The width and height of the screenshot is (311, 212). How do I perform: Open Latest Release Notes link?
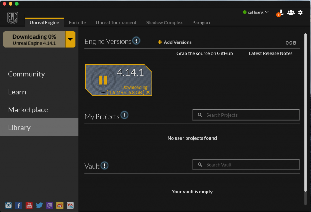tap(271, 53)
